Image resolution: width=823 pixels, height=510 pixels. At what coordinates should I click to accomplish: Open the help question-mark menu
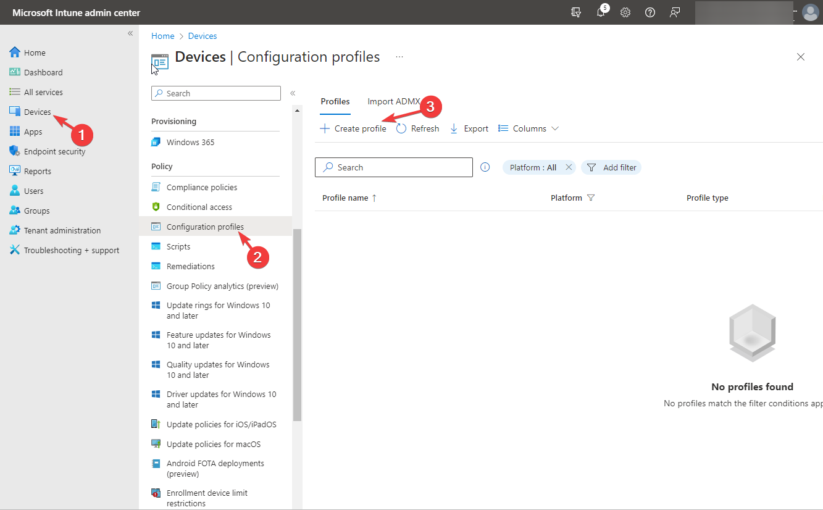650,12
